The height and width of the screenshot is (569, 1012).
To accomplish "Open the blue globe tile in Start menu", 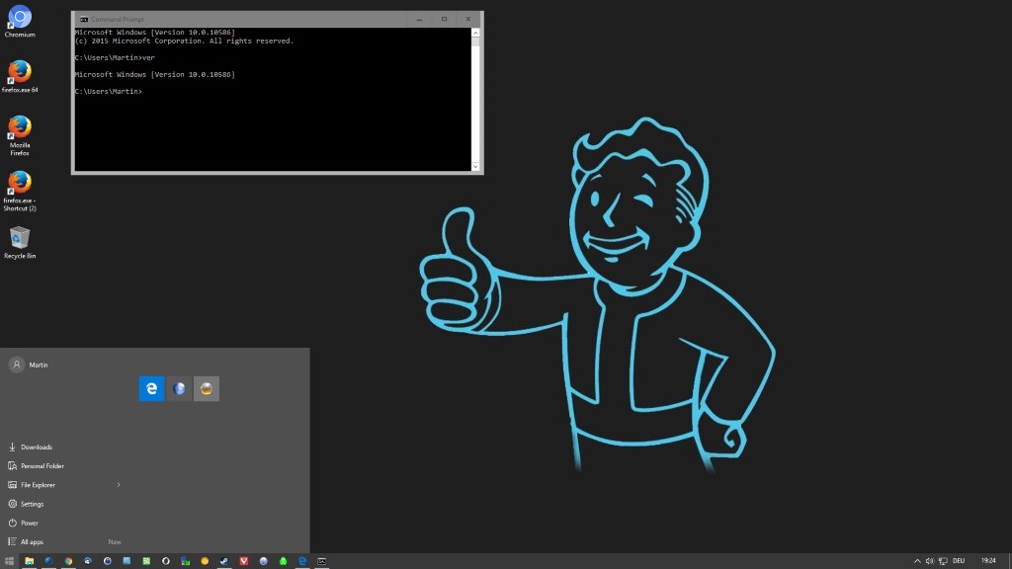I will (180, 388).
